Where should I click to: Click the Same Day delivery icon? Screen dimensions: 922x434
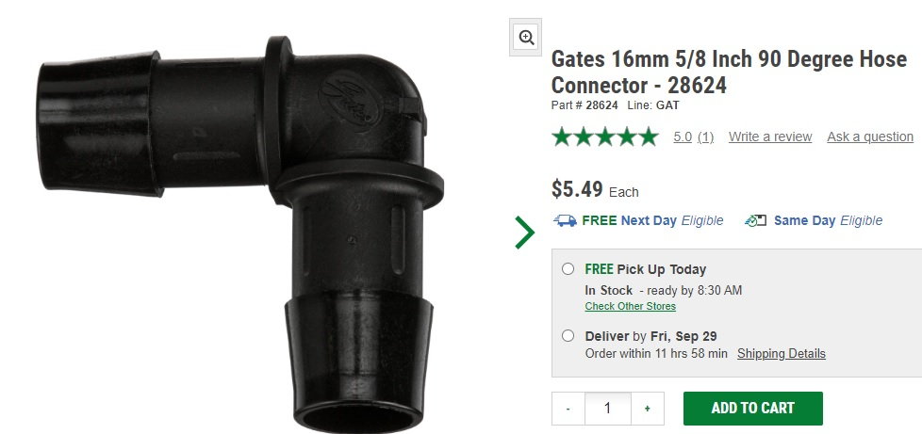coord(756,220)
